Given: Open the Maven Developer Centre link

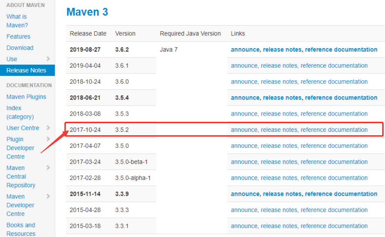Looking at the screenshot, I should click(x=20, y=205).
